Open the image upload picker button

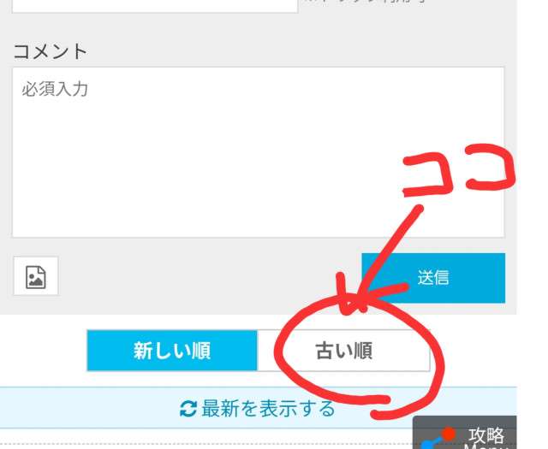tap(36, 276)
